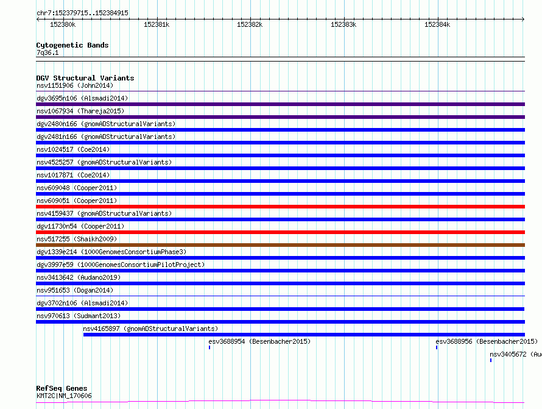Image resolution: width=542 pixels, height=409 pixels.
Task: Click the brown bar under nsv517255
Action: [280, 245]
